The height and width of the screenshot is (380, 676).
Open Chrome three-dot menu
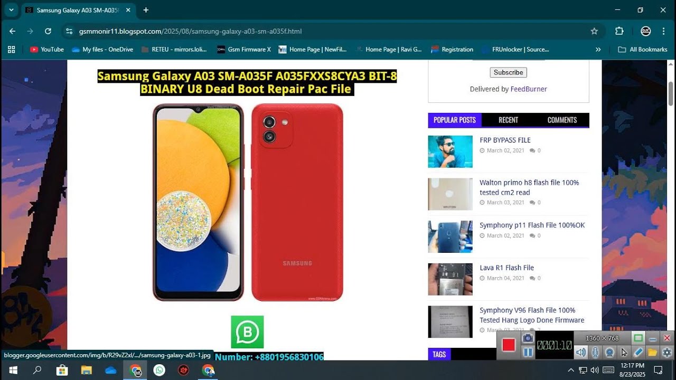(x=663, y=31)
